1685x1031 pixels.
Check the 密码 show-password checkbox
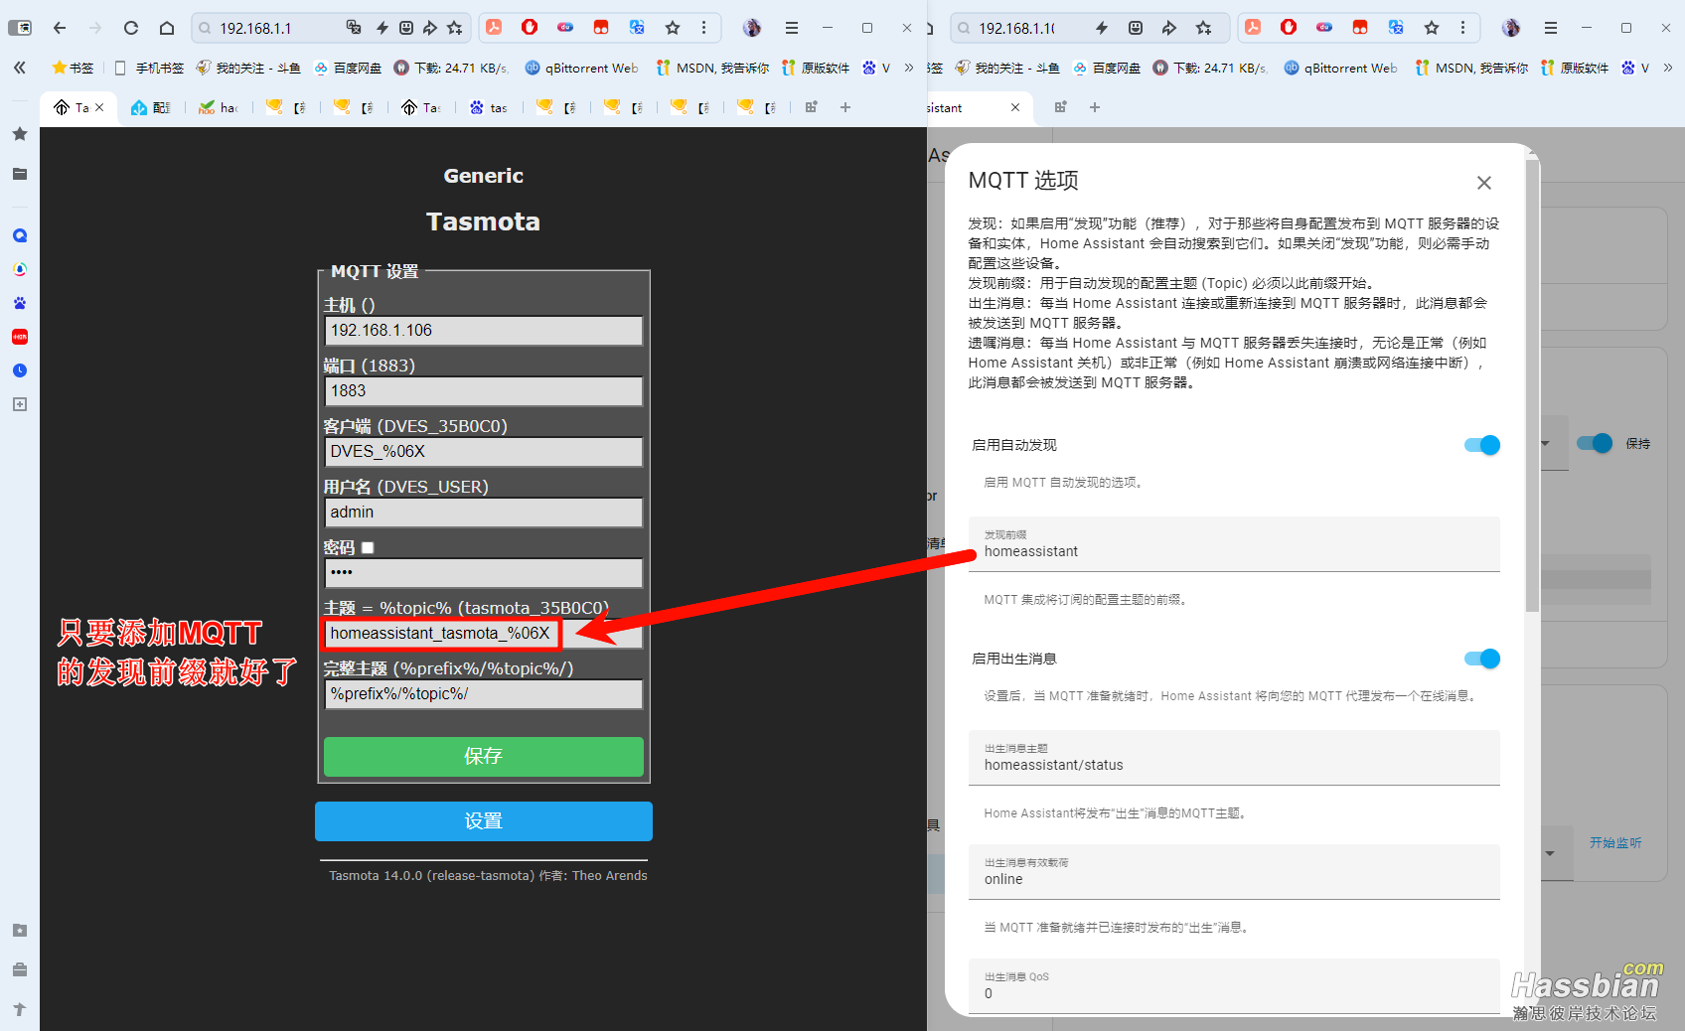[368, 547]
